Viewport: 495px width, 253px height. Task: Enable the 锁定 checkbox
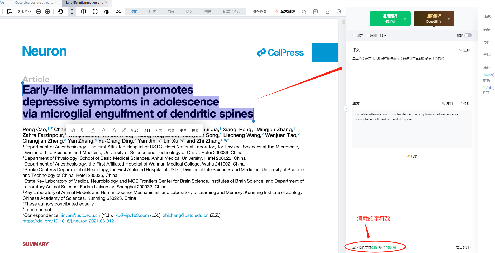354,35
